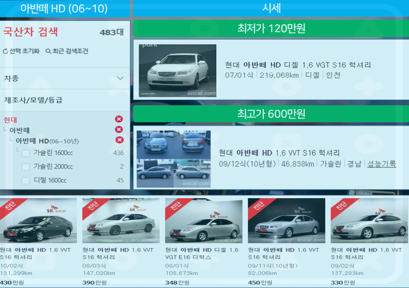
Task: Click the 390만원 price text
Action: [x=94, y=283]
